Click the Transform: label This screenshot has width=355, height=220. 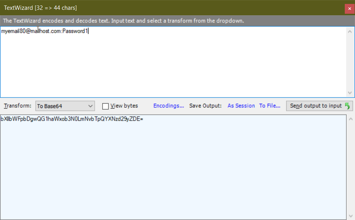point(17,106)
